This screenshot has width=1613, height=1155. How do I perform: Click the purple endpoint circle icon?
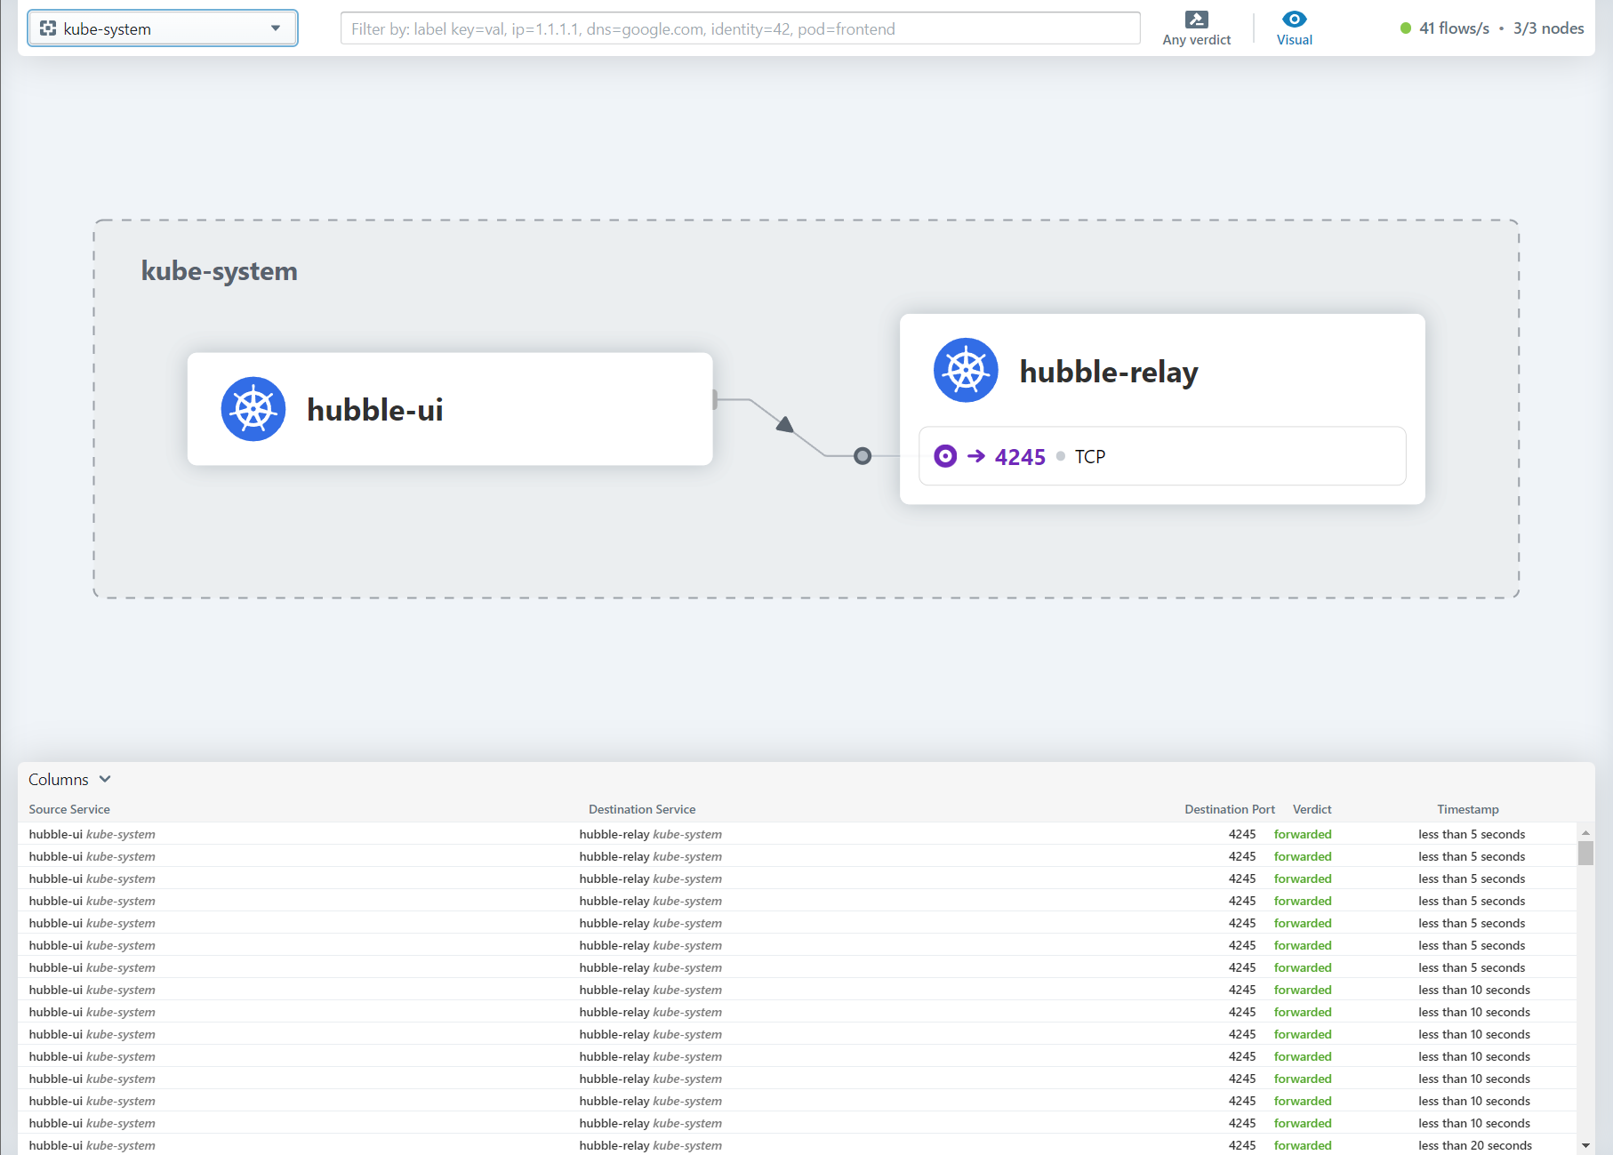click(x=945, y=456)
